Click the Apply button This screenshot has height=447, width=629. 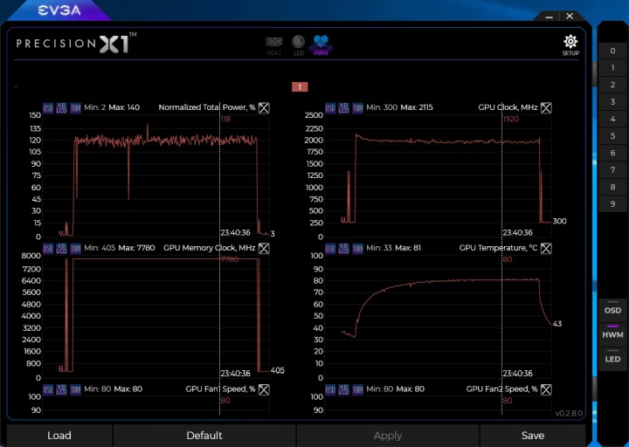pos(388,436)
